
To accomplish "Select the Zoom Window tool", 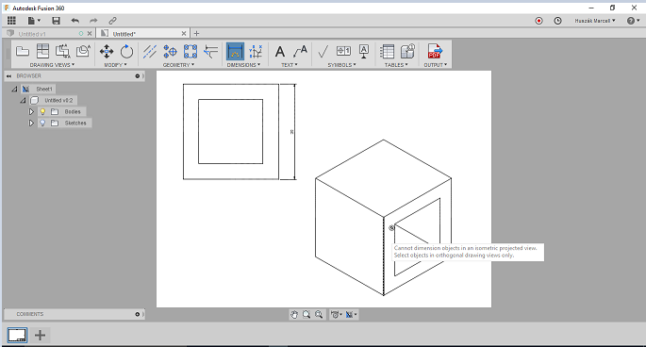I will (x=306, y=315).
